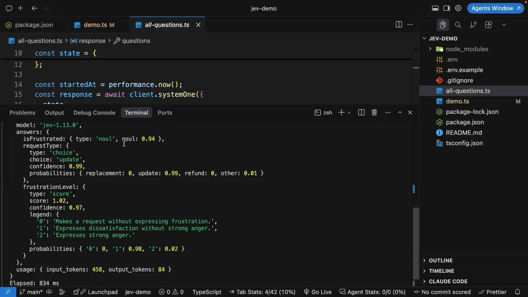The height and width of the screenshot is (297, 528).
Task: Toggle the bottom panel layout icon
Action: (435, 8)
